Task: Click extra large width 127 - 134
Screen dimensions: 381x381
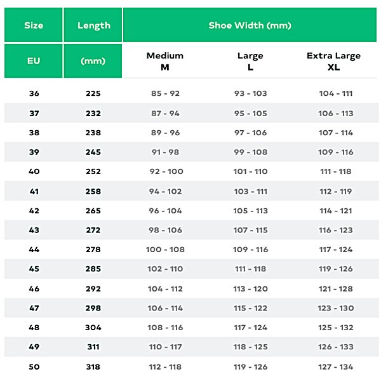Action: coord(336,366)
